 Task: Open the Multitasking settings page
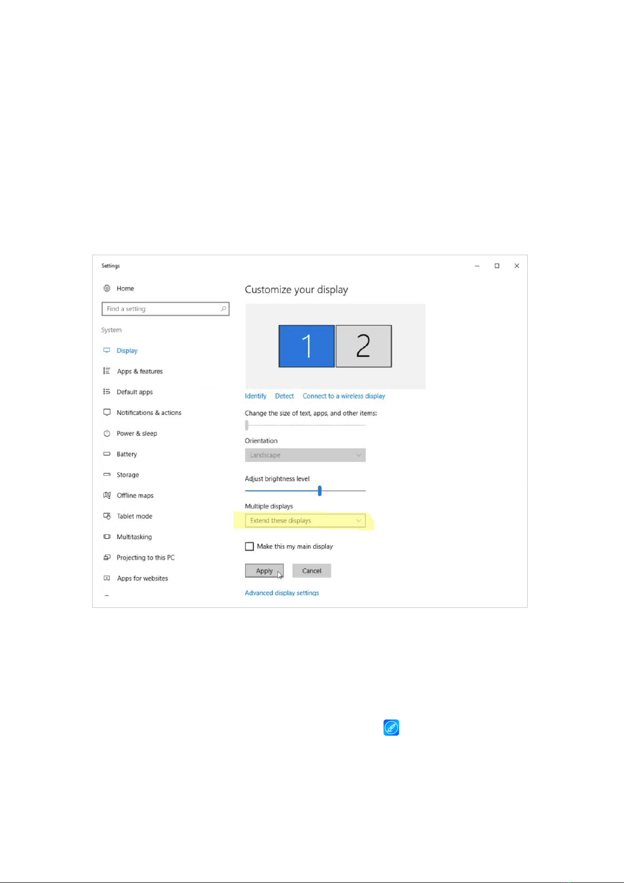(134, 537)
